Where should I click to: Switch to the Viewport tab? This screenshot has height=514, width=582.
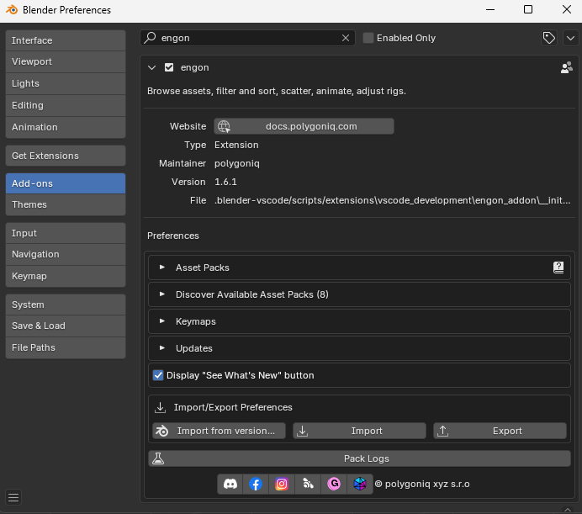66,61
